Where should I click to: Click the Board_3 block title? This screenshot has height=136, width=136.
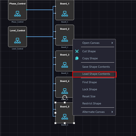point(65,55)
